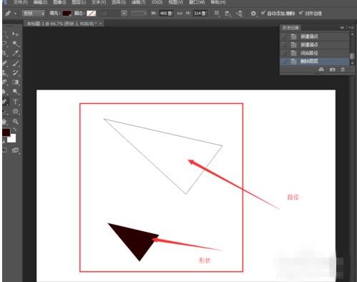
Task: Select the Hand tool
Action: click(x=5, y=122)
